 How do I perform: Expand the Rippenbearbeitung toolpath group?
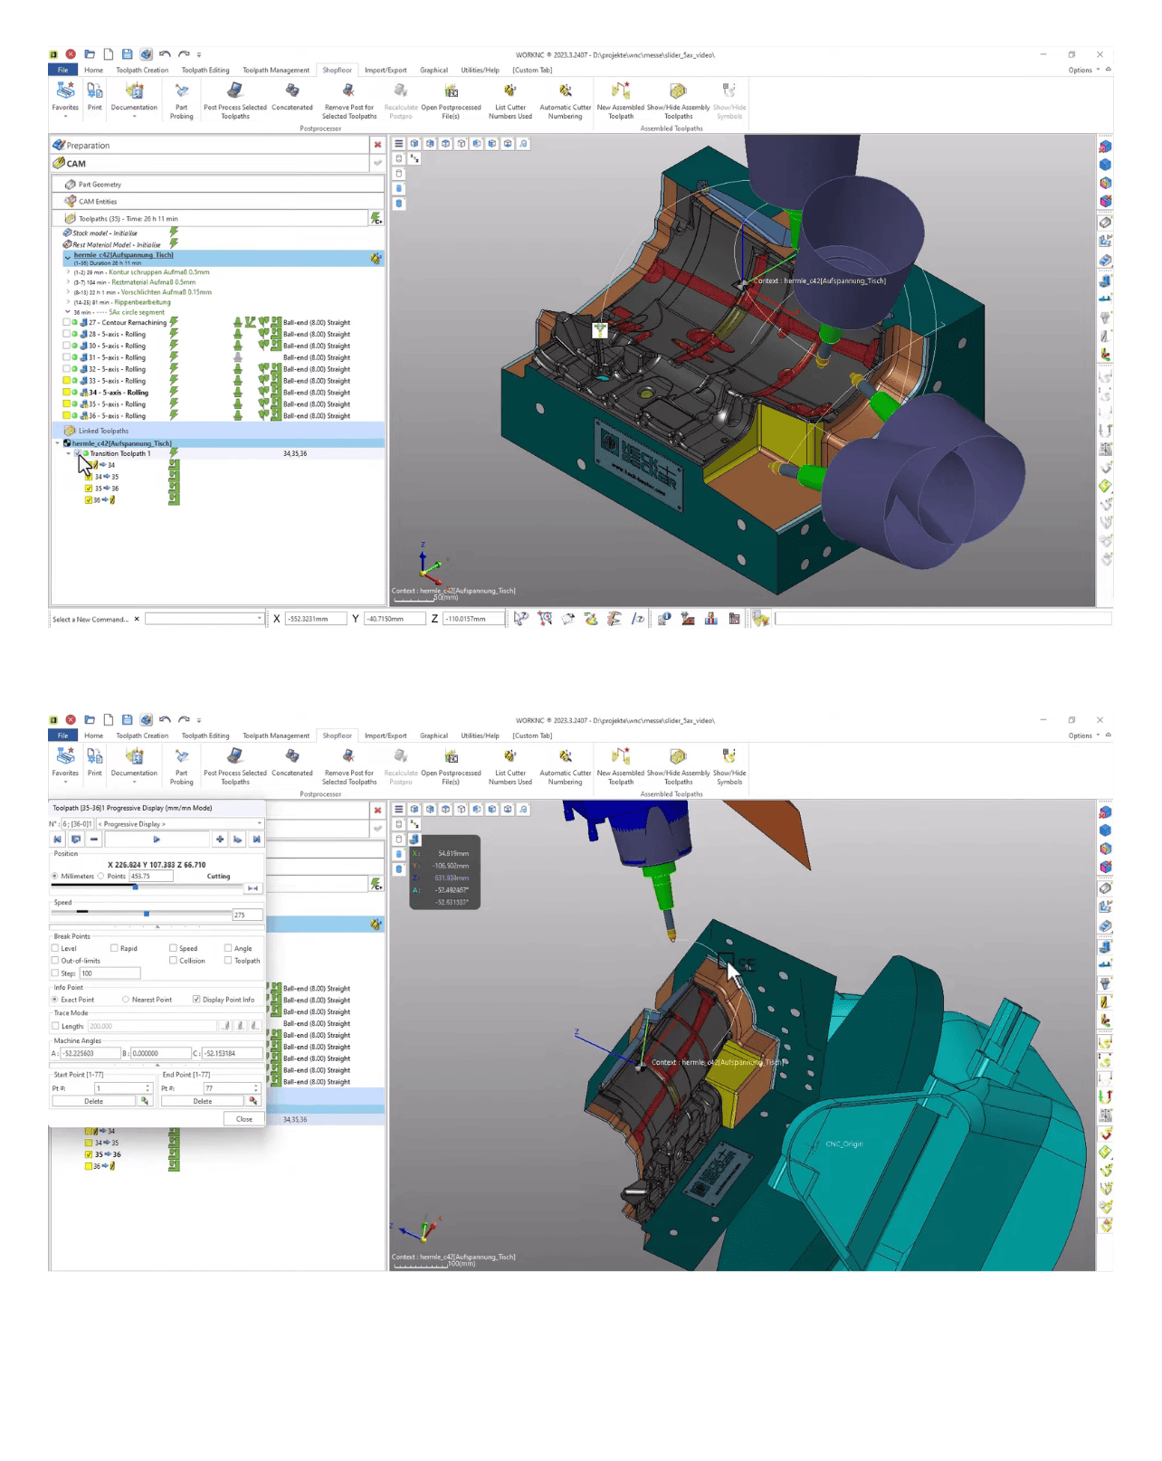coord(68,302)
